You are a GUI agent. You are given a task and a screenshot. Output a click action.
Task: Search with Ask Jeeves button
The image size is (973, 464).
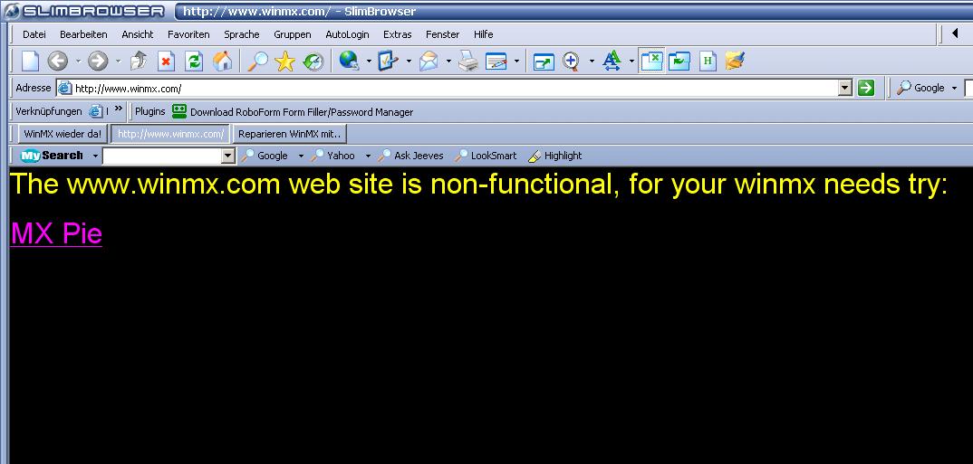411,156
